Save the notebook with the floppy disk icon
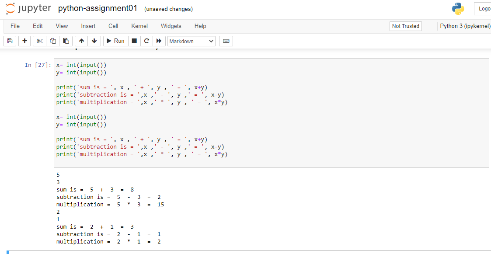491x254 pixels. 10,41
